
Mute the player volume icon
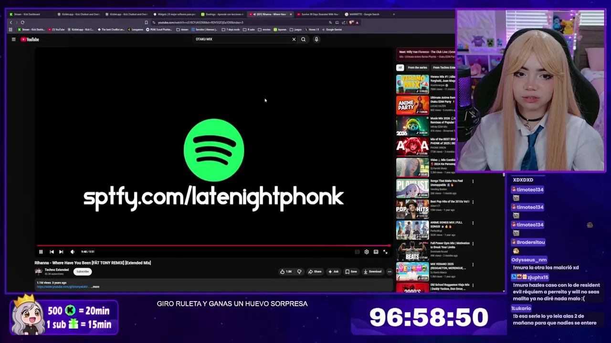72,252
